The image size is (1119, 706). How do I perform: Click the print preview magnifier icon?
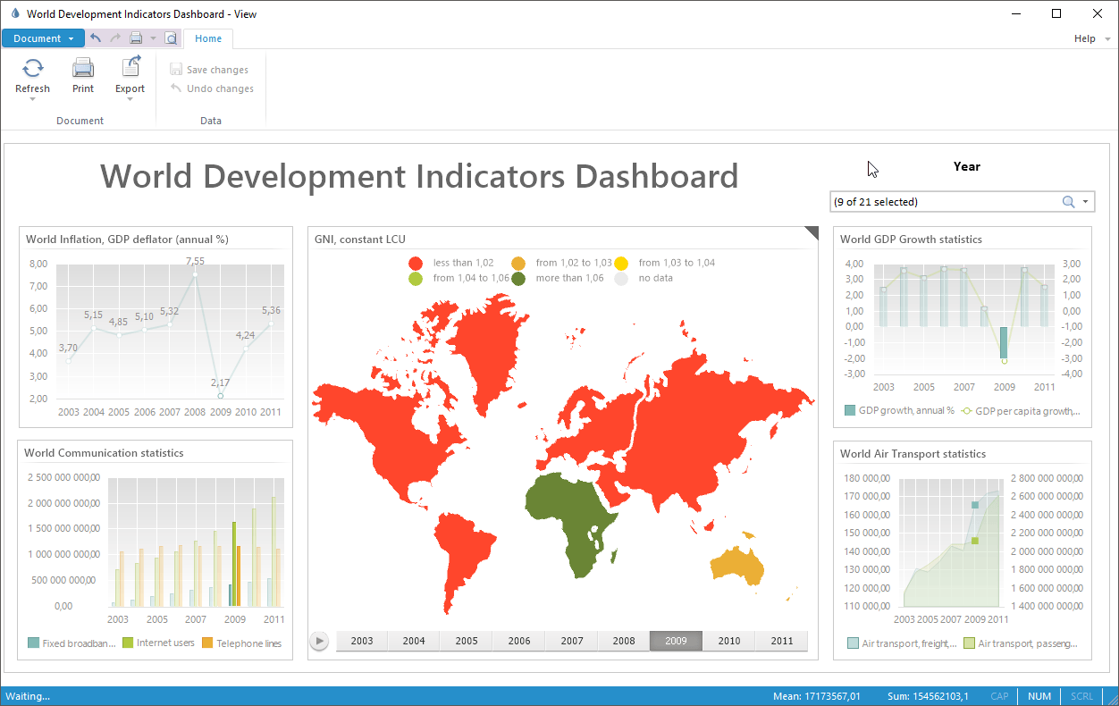click(x=171, y=38)
